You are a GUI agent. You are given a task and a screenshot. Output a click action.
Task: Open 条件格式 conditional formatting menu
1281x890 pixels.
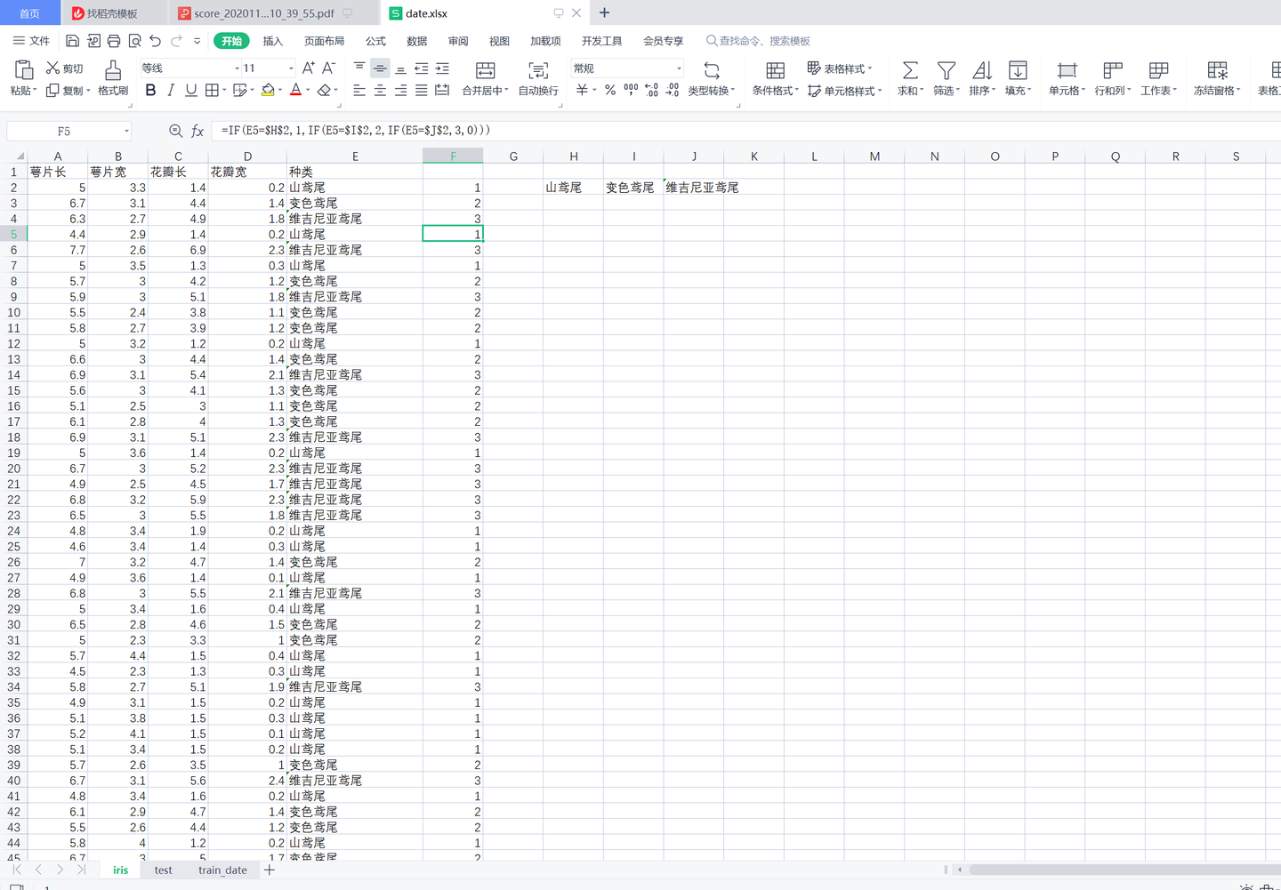tap(776, 77)
